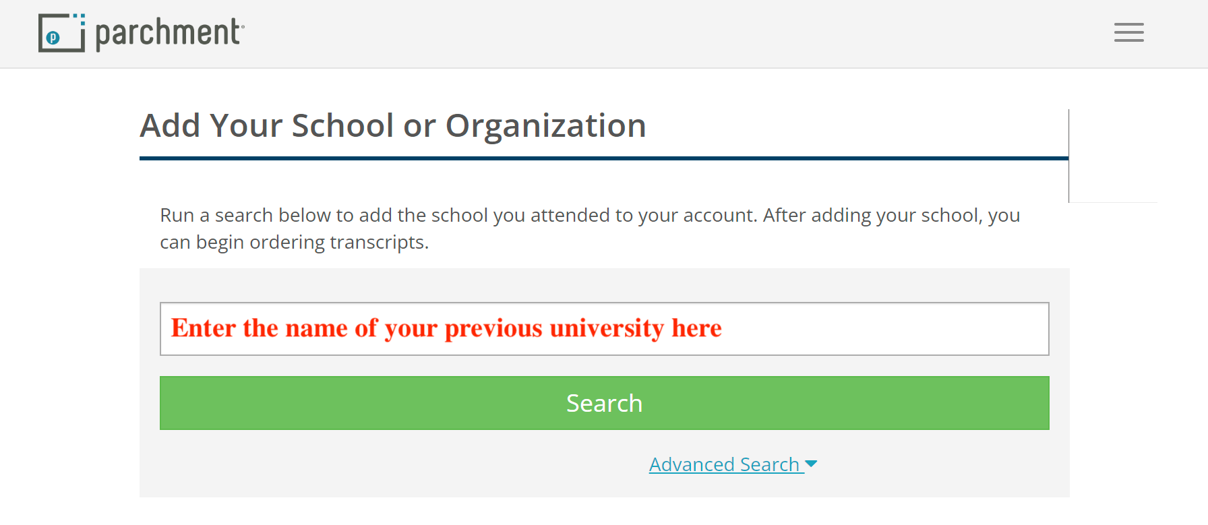Viewport: 1208px width, 525px height.
Task: Select the Parchment wordmark in the header
Action: pyautogui.click(x=169, y=32)
